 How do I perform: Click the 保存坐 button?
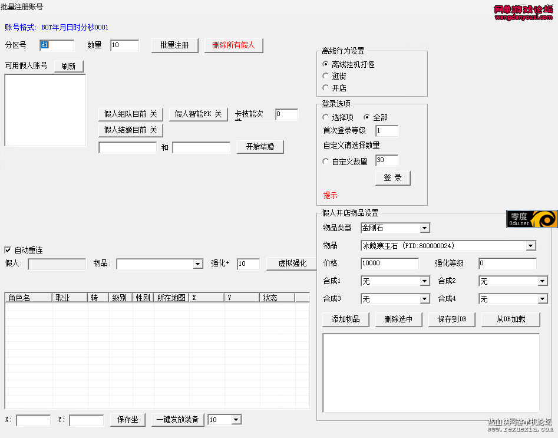(x=128, y=420)
